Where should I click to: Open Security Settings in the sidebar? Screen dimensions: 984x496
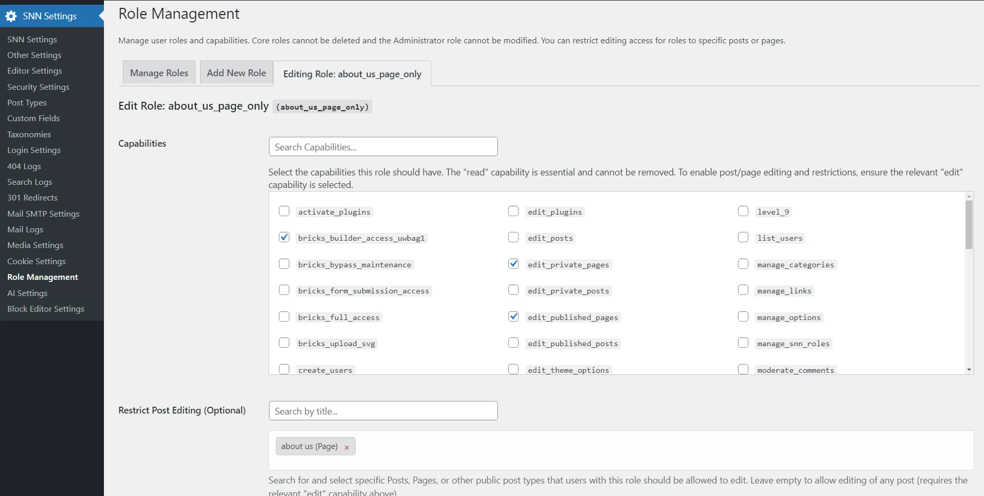[38, 87]
